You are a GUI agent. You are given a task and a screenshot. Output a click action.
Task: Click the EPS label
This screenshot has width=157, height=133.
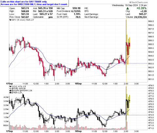pyautogui.click(x=87, y=11)
